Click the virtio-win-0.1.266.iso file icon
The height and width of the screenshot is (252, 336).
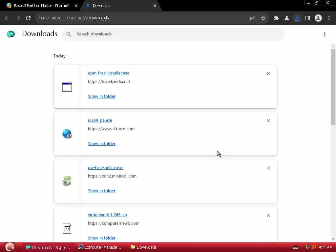tap(67, 228)
